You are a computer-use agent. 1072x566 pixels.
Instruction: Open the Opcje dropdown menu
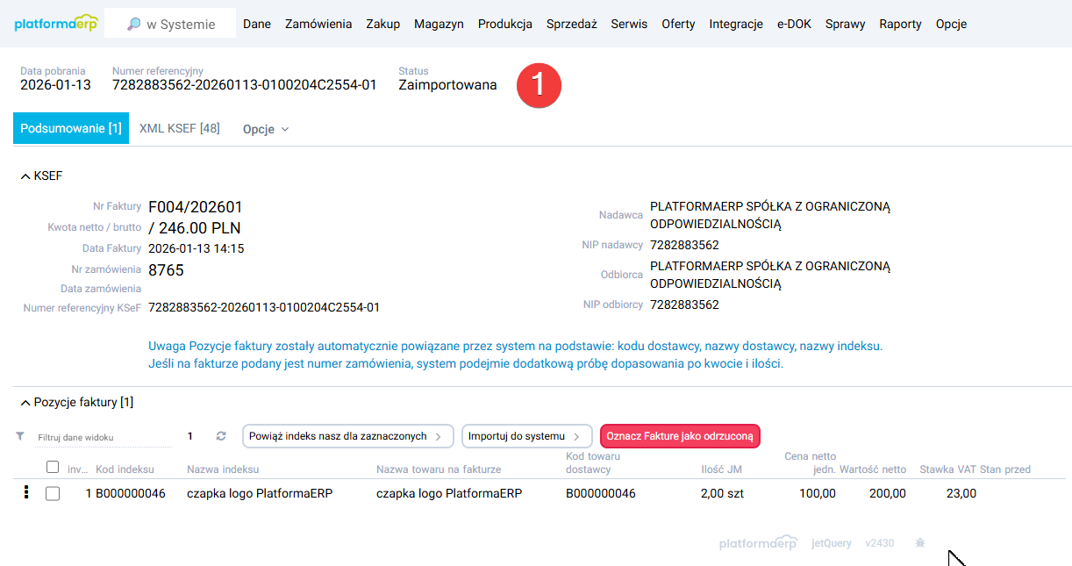point(265,128)
